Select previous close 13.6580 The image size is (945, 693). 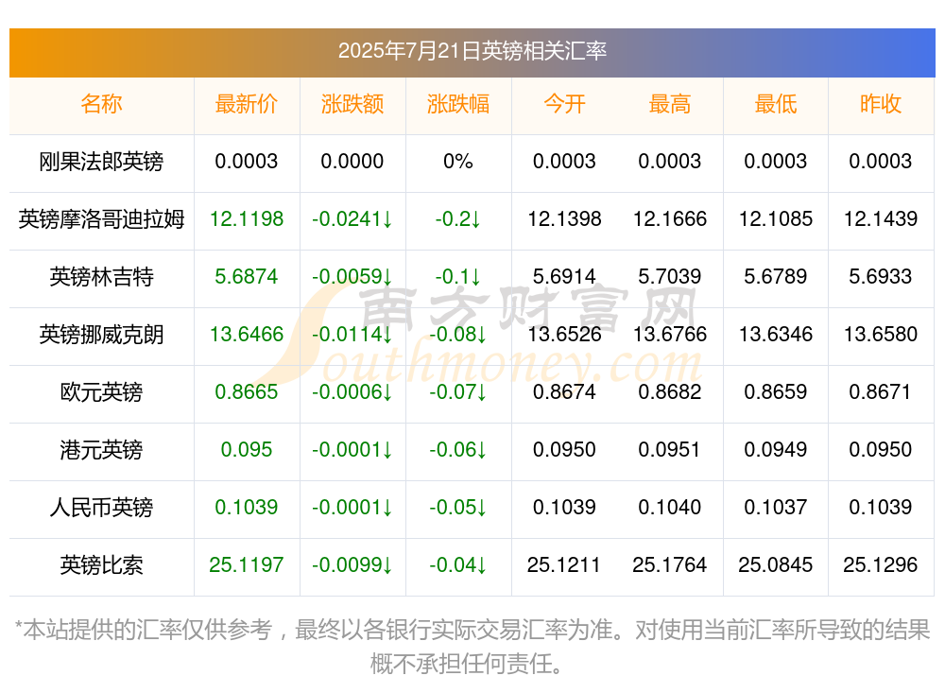(881, 334)
